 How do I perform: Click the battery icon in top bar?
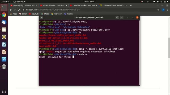tap(165, 2)
